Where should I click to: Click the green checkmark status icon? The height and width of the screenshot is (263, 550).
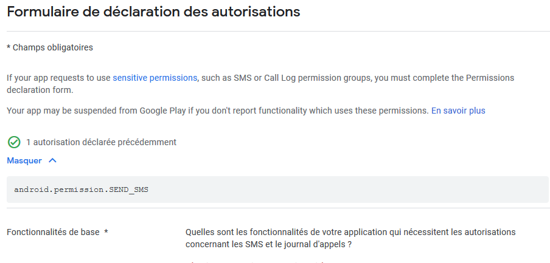[13, 142]
